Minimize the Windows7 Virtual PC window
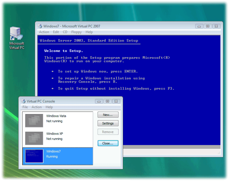This screenshot has width=229, height=181. coord(199,26)
